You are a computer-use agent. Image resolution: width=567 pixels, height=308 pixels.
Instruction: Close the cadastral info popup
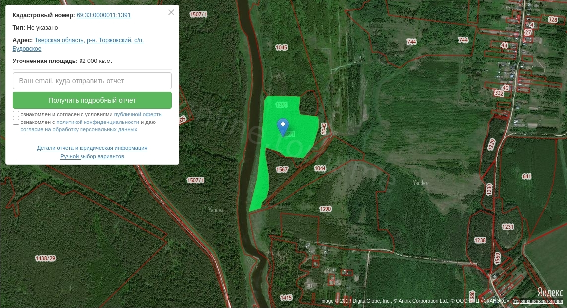(x=171, y=12)
